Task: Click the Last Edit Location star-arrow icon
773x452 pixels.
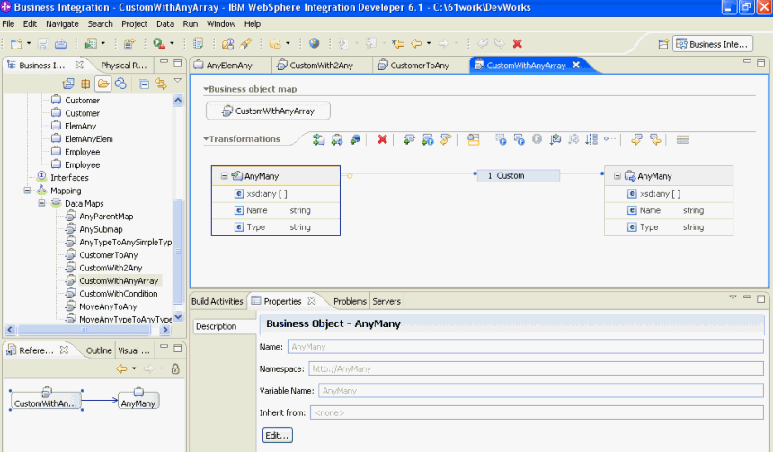Action: [x=398, y=43]
